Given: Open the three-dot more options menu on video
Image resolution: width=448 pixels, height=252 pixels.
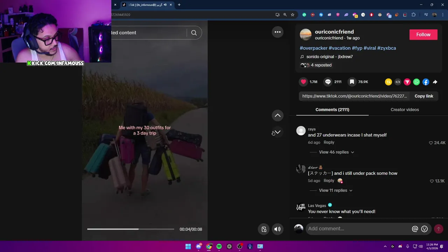Looking at the screenshot, I should click(278, 32).
